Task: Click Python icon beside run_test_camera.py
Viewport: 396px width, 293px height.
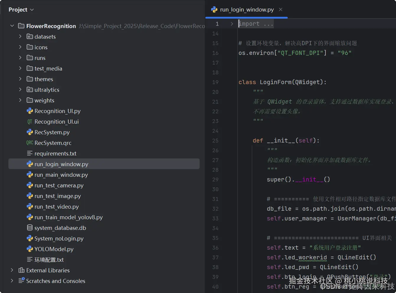Action: 30,185
